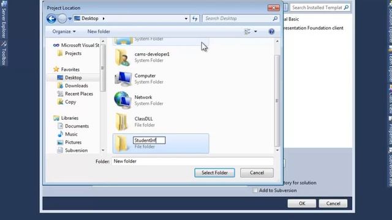392x220 pixels.
Task: Open help with the blue question icon
Action: pyautogui.click(x=271, y=31)
